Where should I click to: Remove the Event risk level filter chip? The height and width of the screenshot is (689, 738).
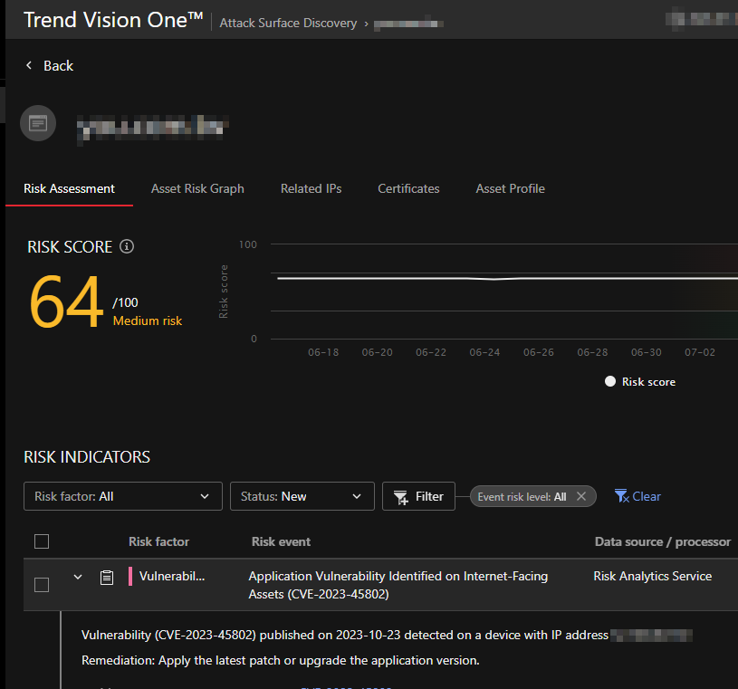point(581,496)
